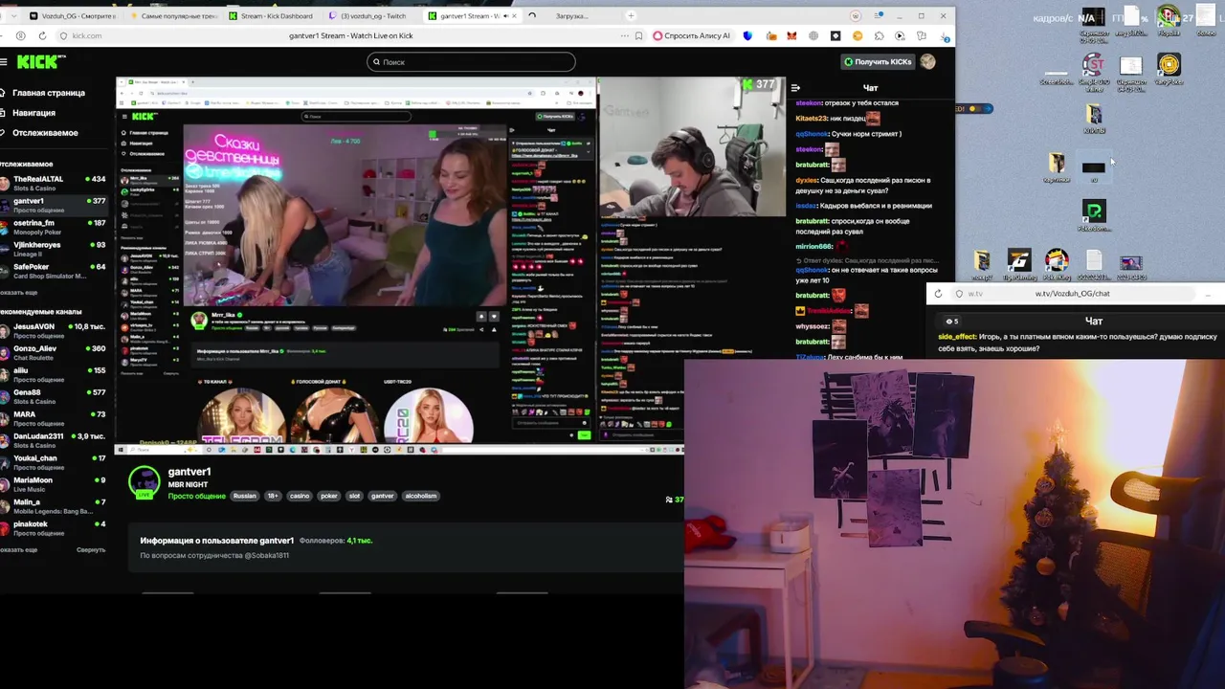Open Навигация in the sidebar

click(29, 113)
